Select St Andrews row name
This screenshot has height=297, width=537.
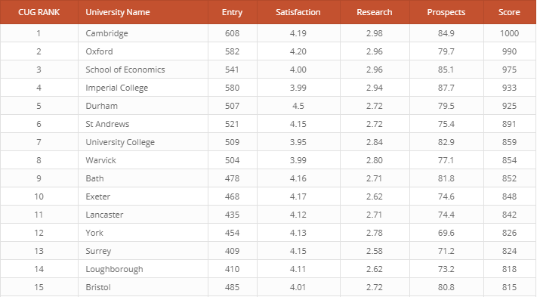click(x=107, y=124)
